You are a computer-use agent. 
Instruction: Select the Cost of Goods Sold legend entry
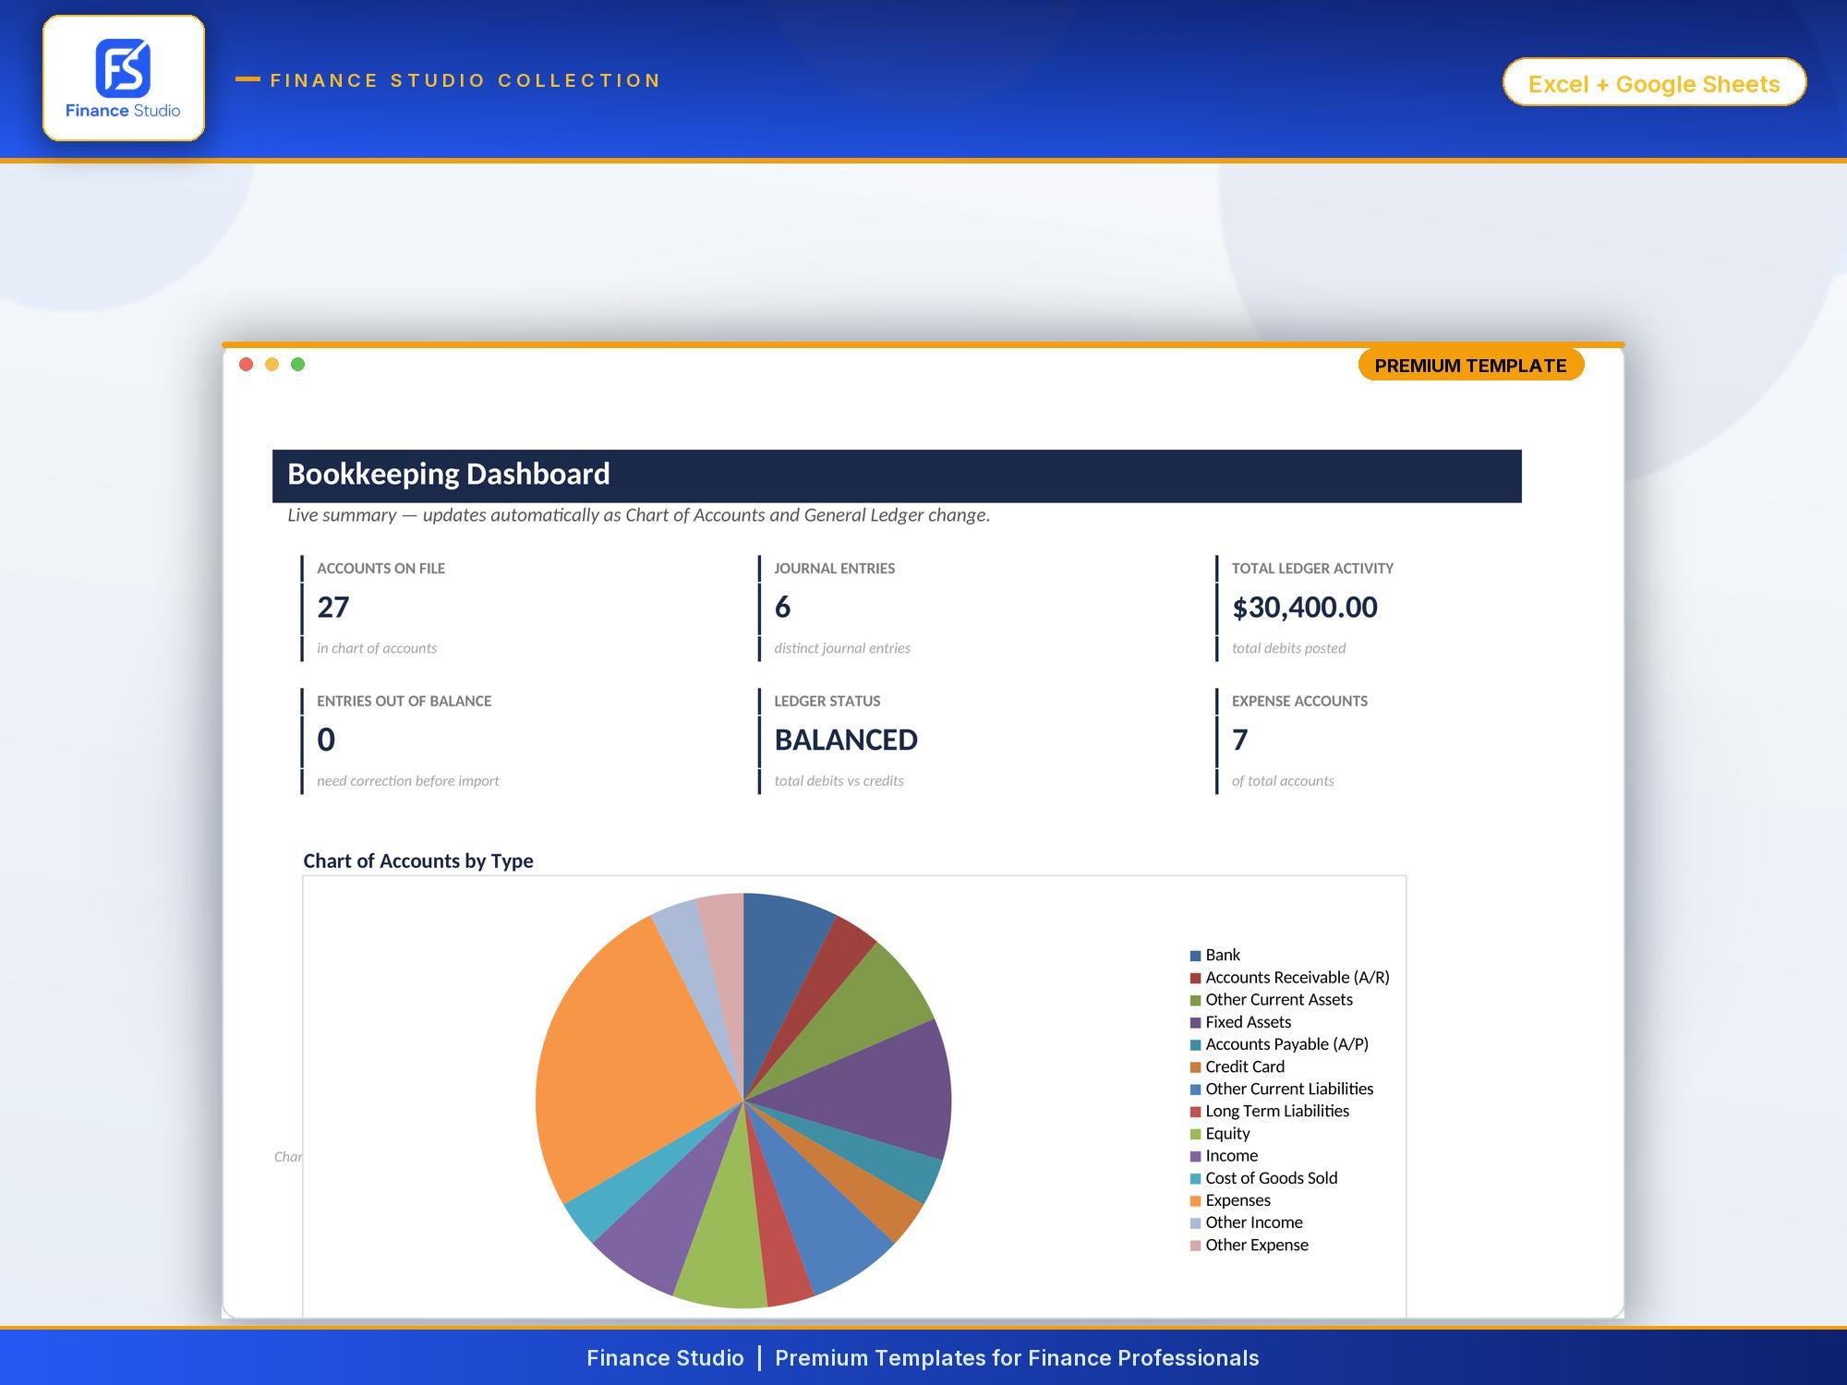[x=1263, y=1178]
